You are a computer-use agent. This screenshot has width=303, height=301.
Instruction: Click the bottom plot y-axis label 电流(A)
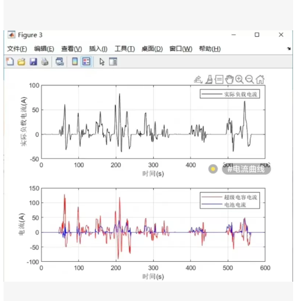22,224
